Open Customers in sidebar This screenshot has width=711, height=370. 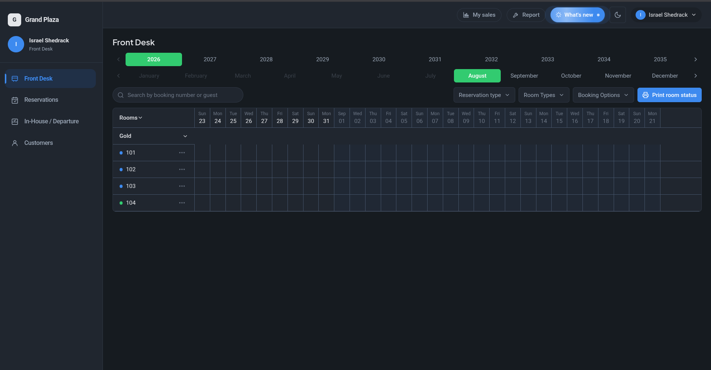[51, 143]
